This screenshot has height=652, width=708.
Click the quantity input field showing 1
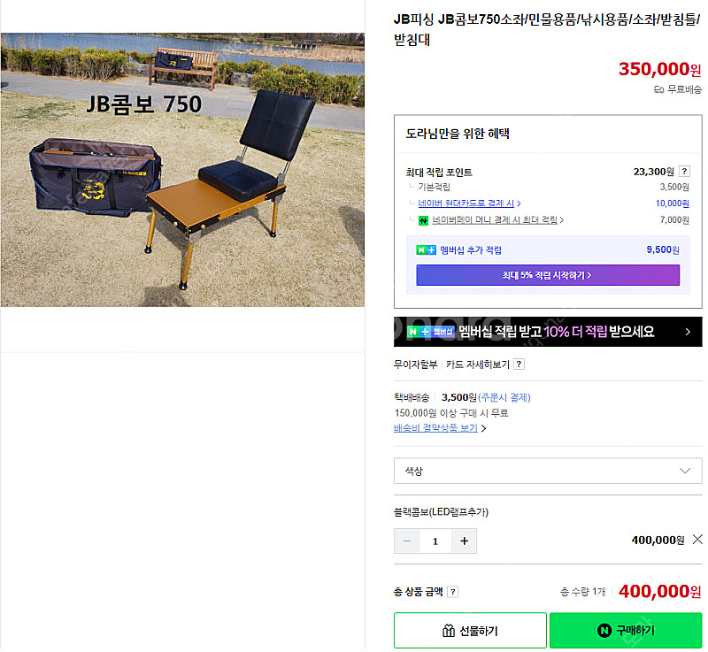point(435,541)
